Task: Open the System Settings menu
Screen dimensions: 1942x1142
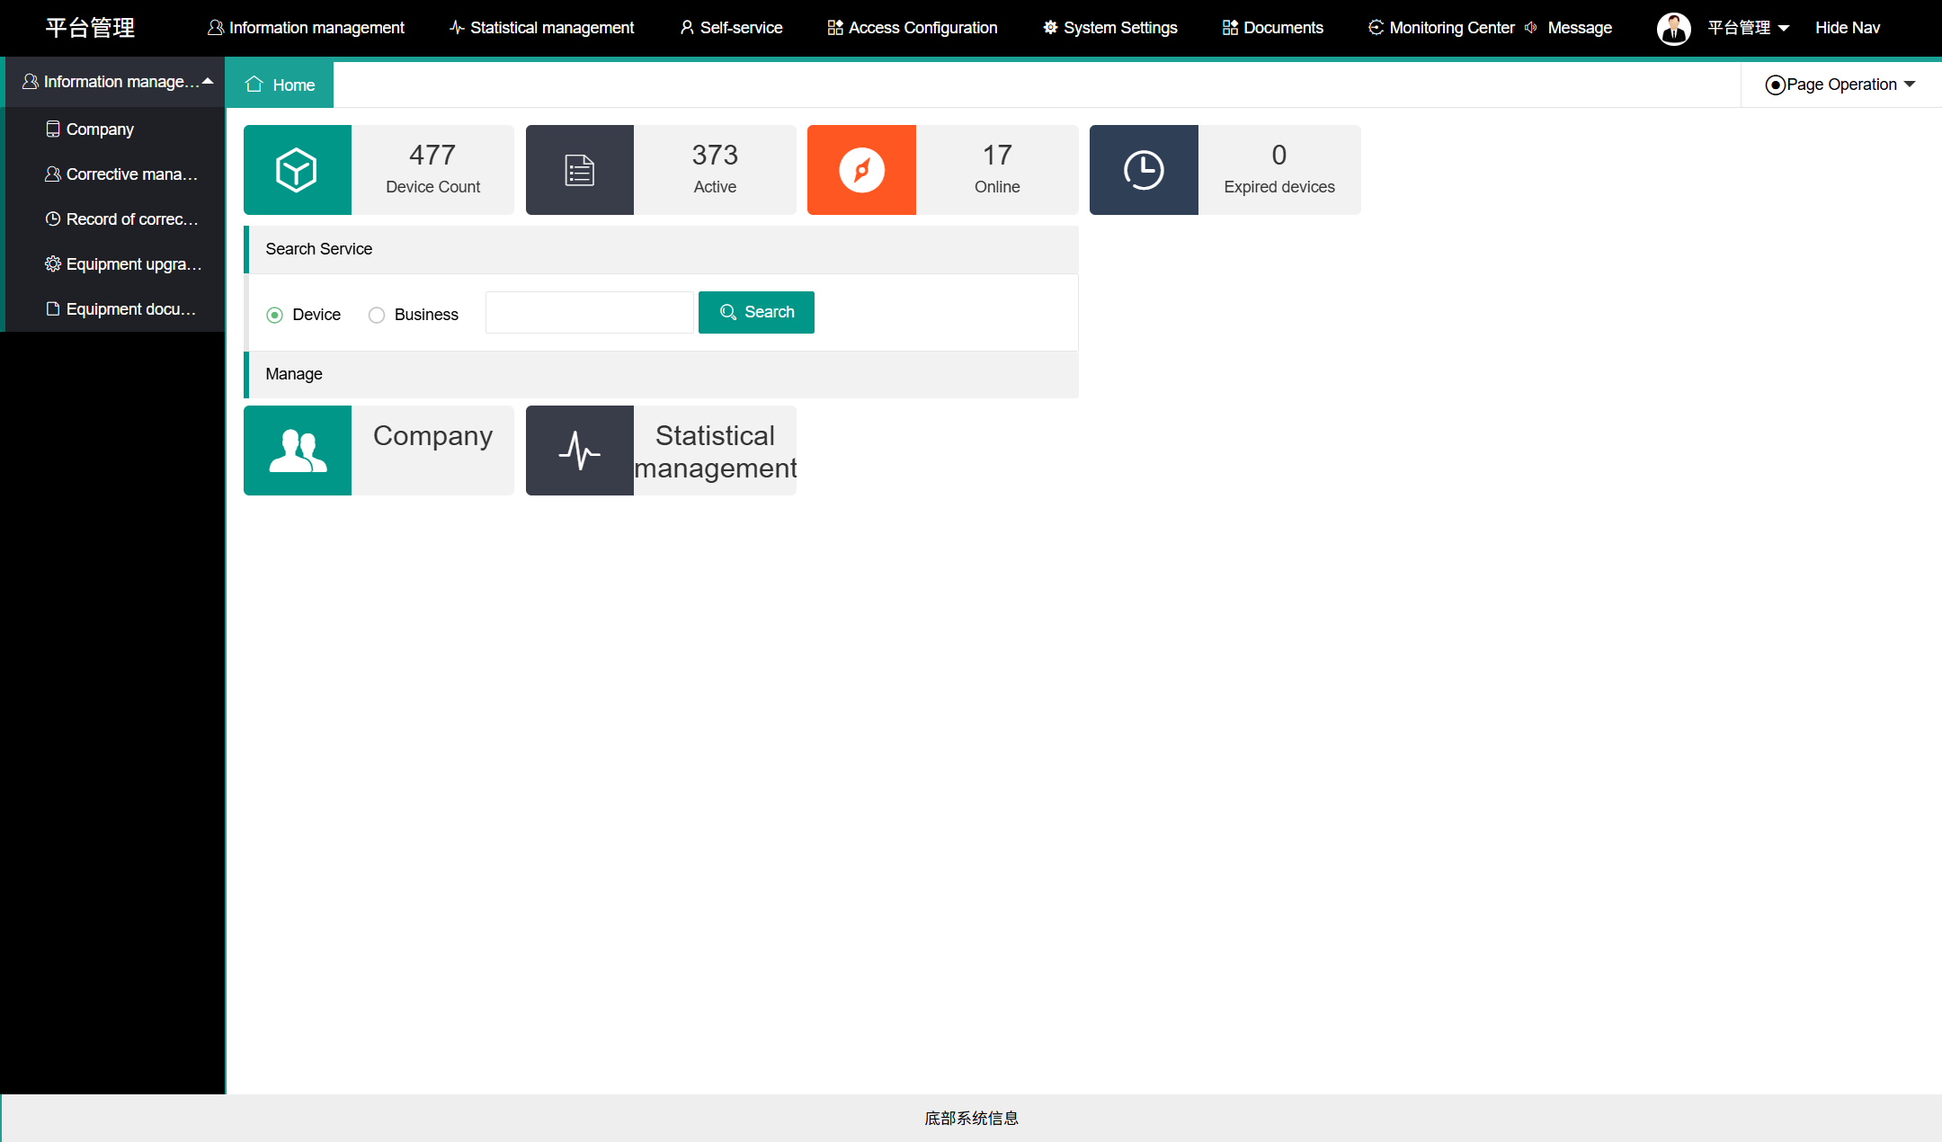Action: tap(1110, 28)
